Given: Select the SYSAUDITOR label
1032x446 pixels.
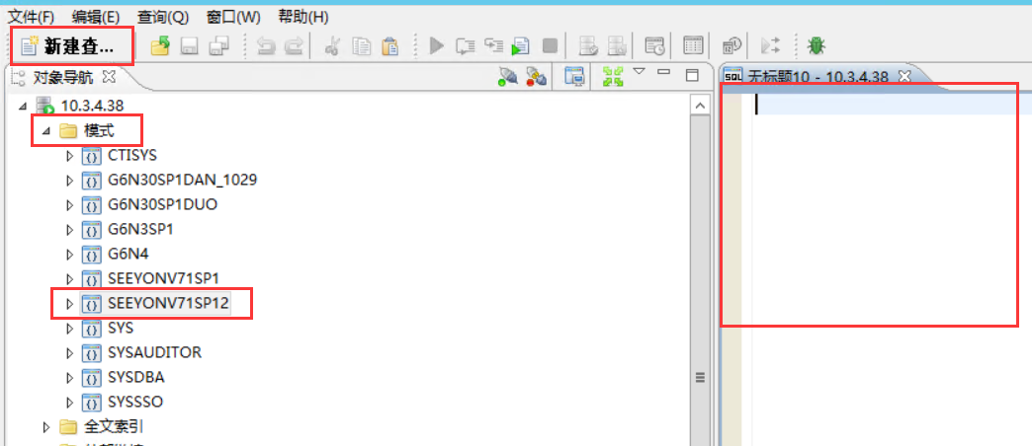Looking at the screenshot, I should click(154, 352).
